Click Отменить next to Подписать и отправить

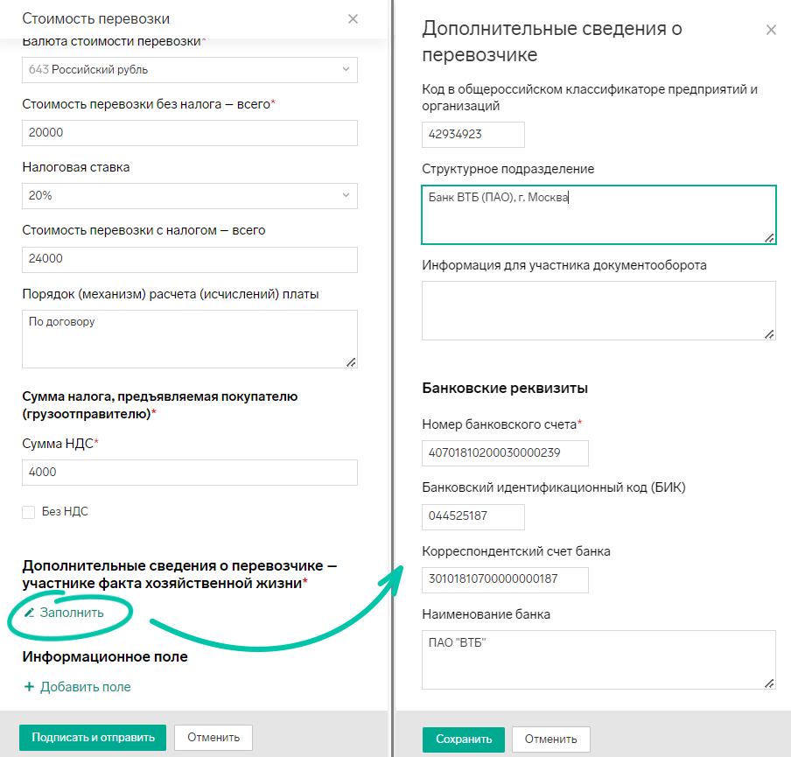click(x=213, y=738)
